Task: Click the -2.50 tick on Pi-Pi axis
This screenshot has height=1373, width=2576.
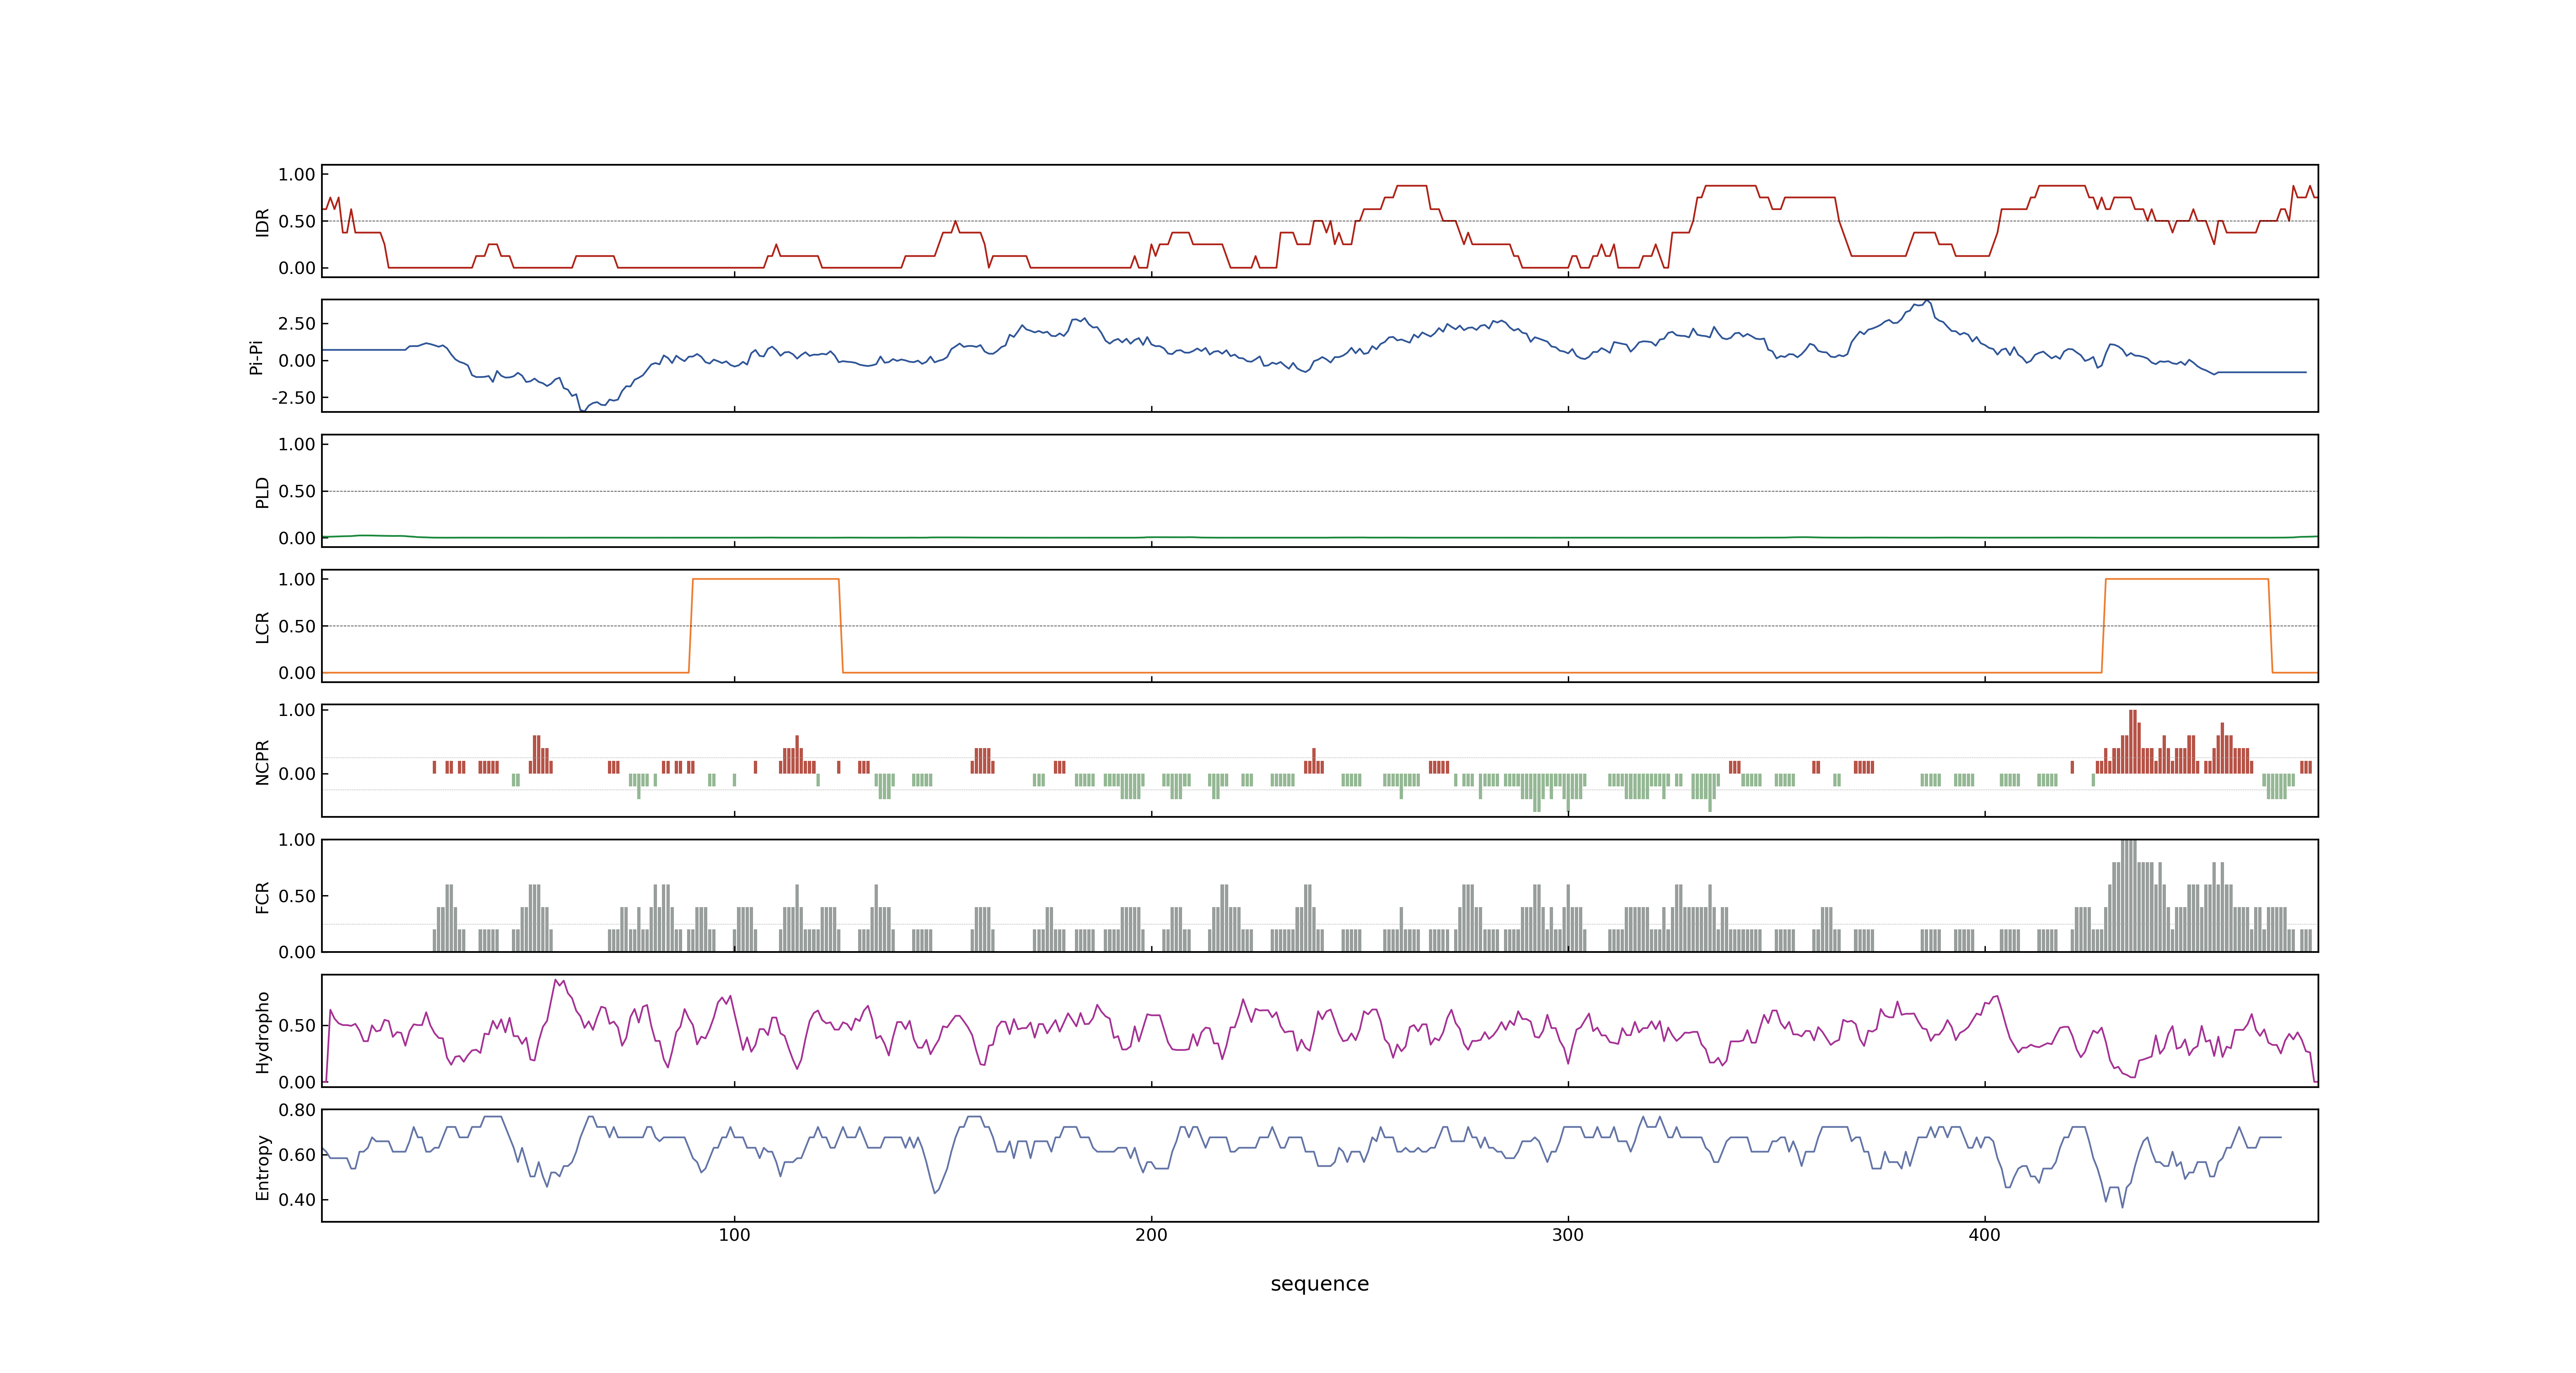Action: point(293,398)
